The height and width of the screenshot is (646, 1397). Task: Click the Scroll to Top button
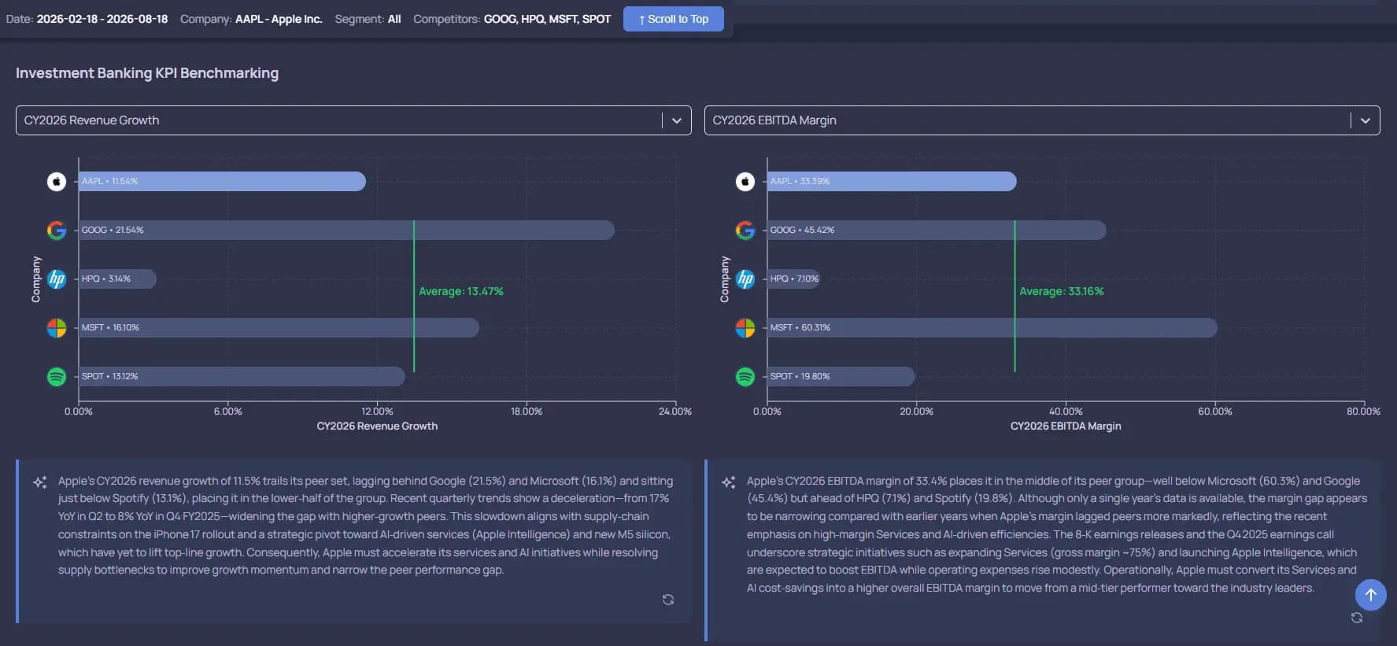coord(674,19)
